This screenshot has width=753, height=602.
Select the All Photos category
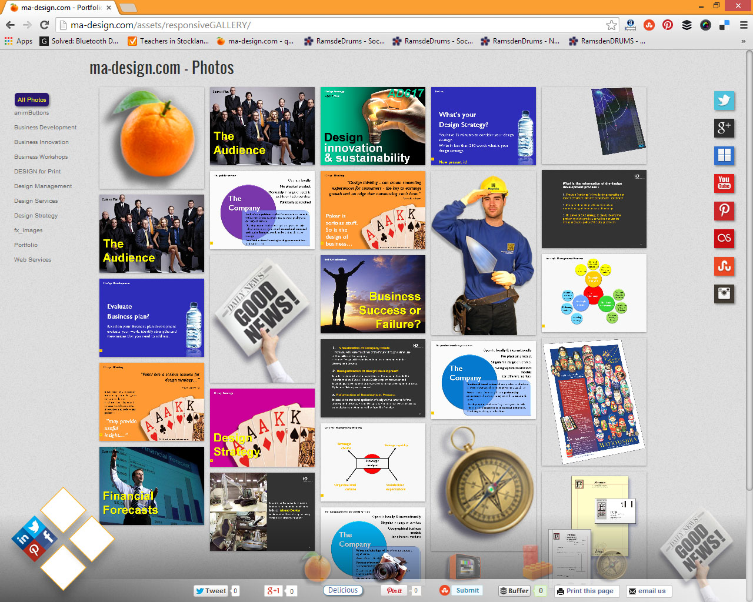(32, 100)
